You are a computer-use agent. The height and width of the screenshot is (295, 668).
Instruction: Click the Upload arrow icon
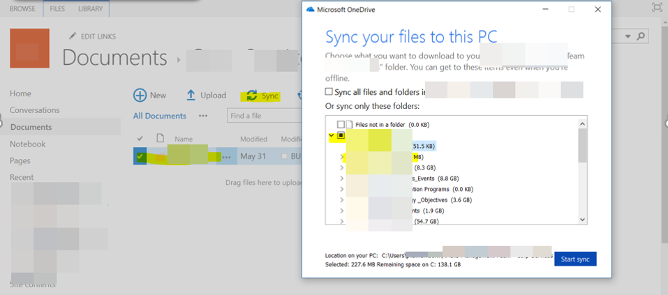coord(191,96)
